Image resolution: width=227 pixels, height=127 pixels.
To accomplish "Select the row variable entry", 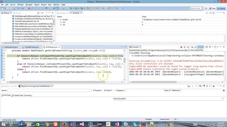I will [64, 22].
